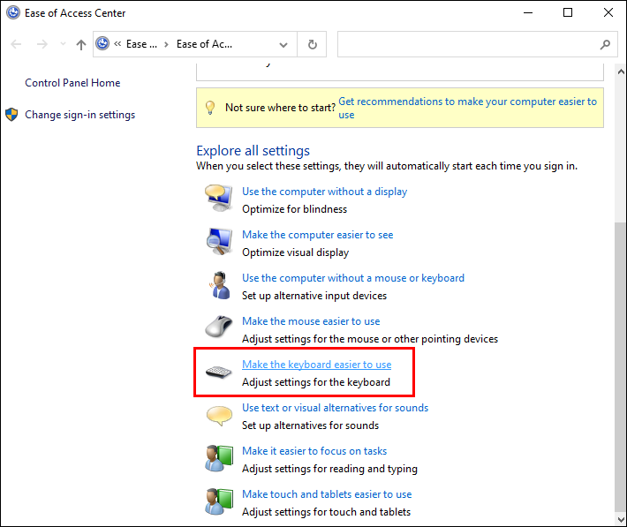
Task: Click the mouse icon for mouse settings
Action: tap(219, 327)
